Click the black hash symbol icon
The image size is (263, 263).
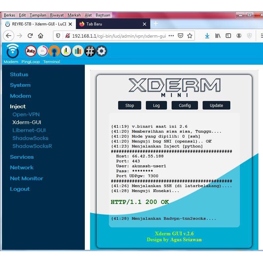pyautogui.click(x=90, y=51)
